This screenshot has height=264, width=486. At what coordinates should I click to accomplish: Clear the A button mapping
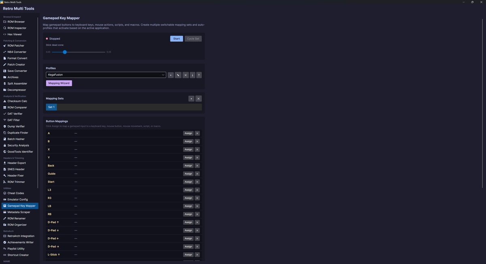tap(197, 133)
